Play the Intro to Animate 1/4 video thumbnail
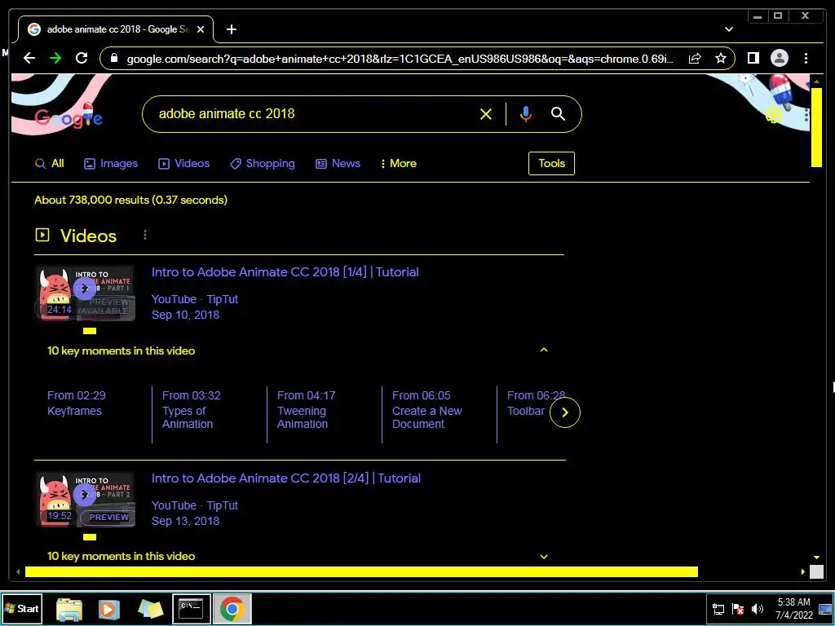The height and width of the screenshot is (626, 835). tap(85, 293)
